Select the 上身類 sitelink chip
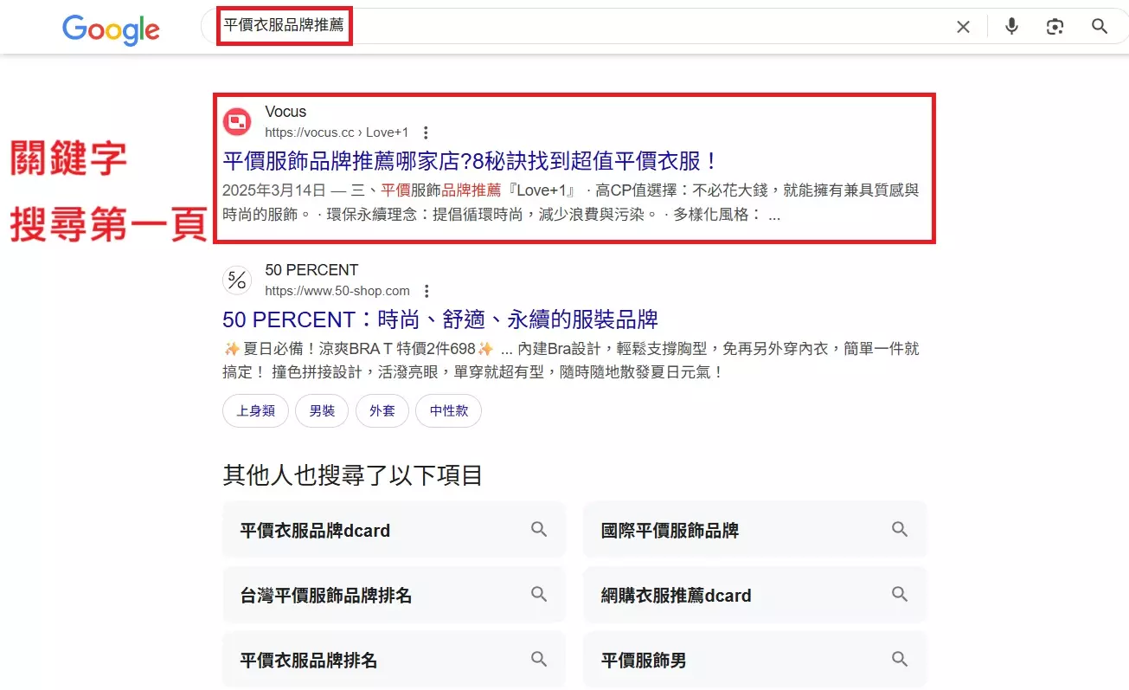Image resolution: width=1129 pixels, height=690 pixels. pos(255,411)
